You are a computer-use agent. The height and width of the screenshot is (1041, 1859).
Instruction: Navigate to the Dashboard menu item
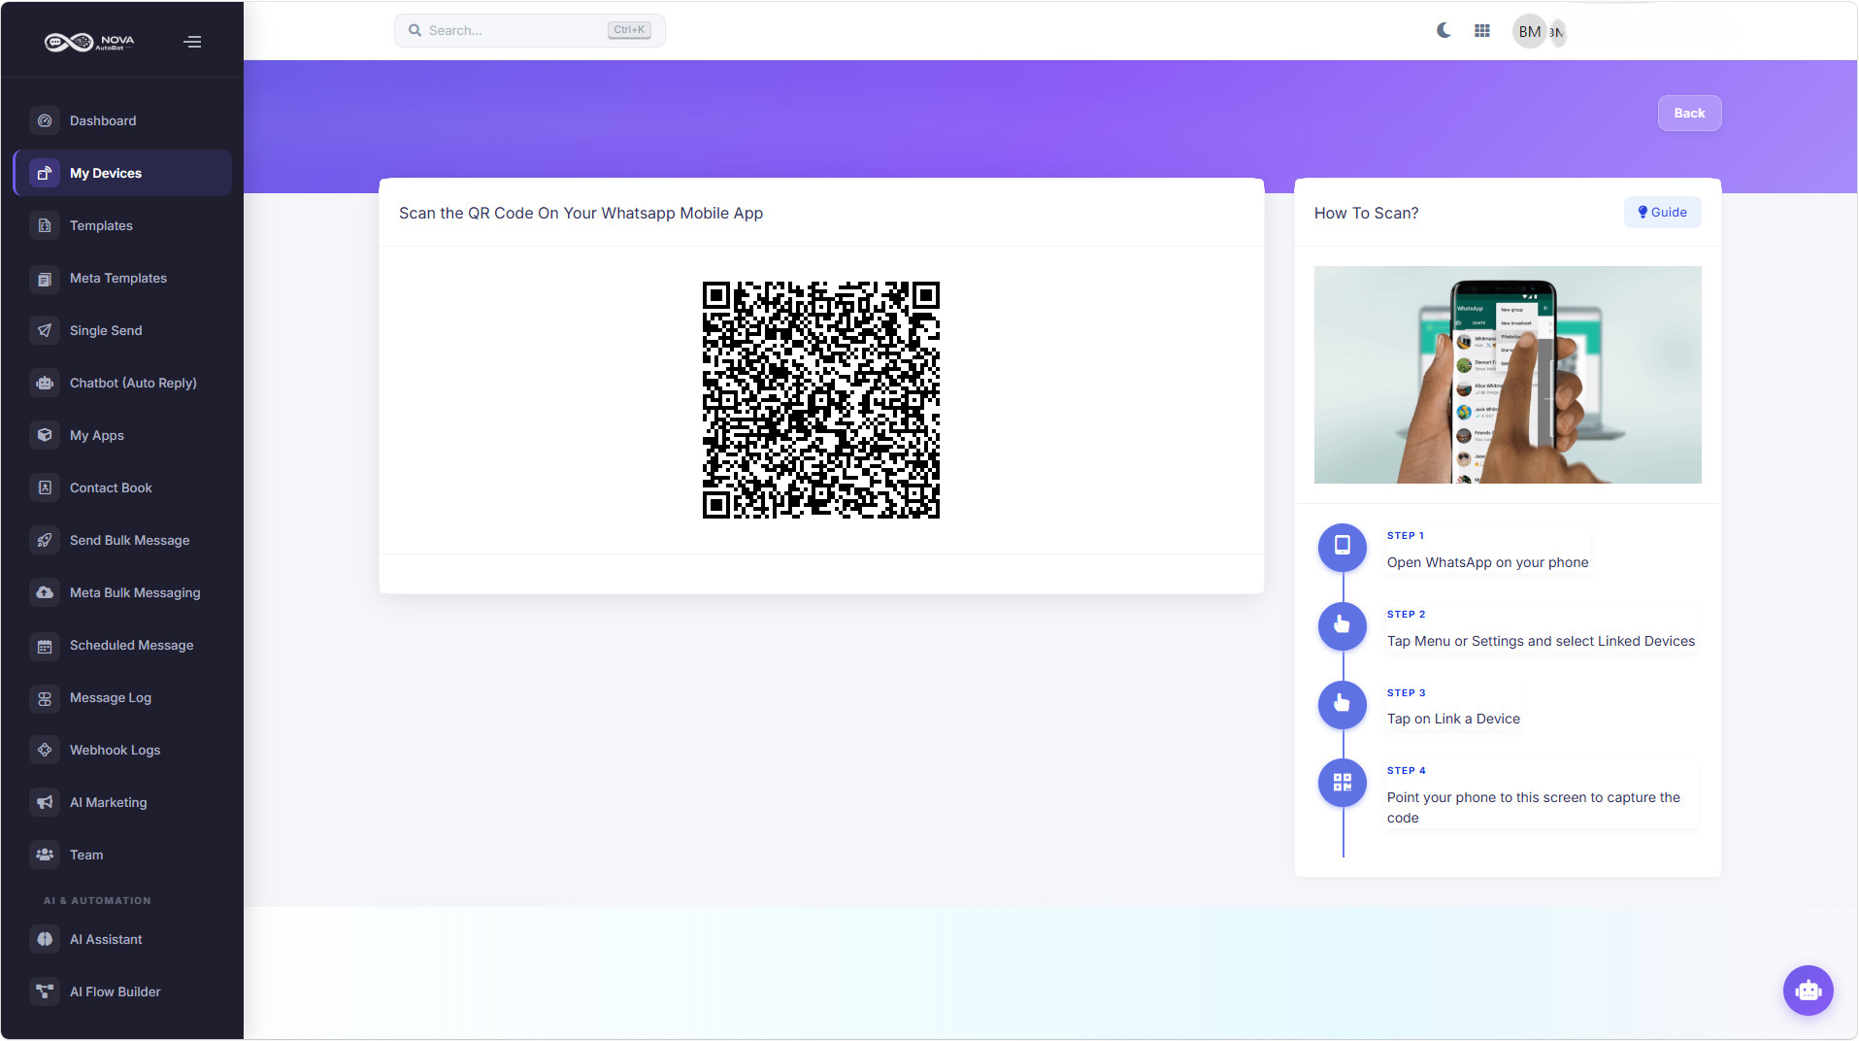pos(102,120)
